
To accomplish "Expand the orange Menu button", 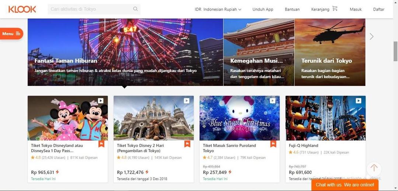I will point(11,34).
